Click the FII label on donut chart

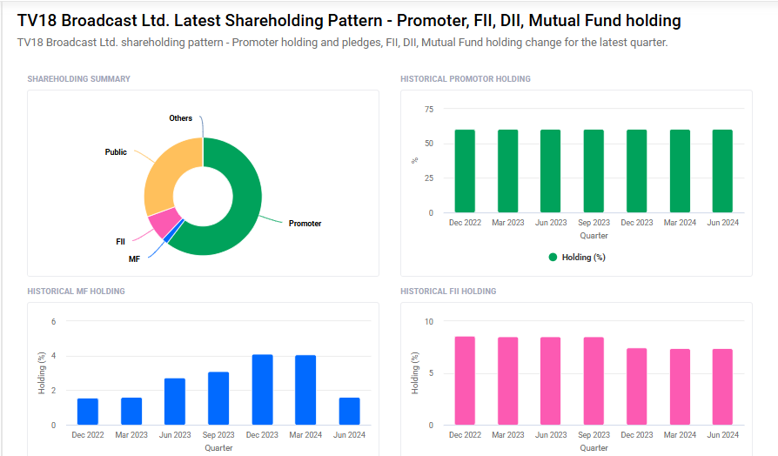[x=120, y=242]
